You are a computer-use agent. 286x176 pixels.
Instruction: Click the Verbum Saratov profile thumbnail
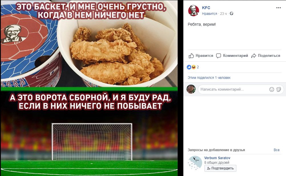coord(195,163)
